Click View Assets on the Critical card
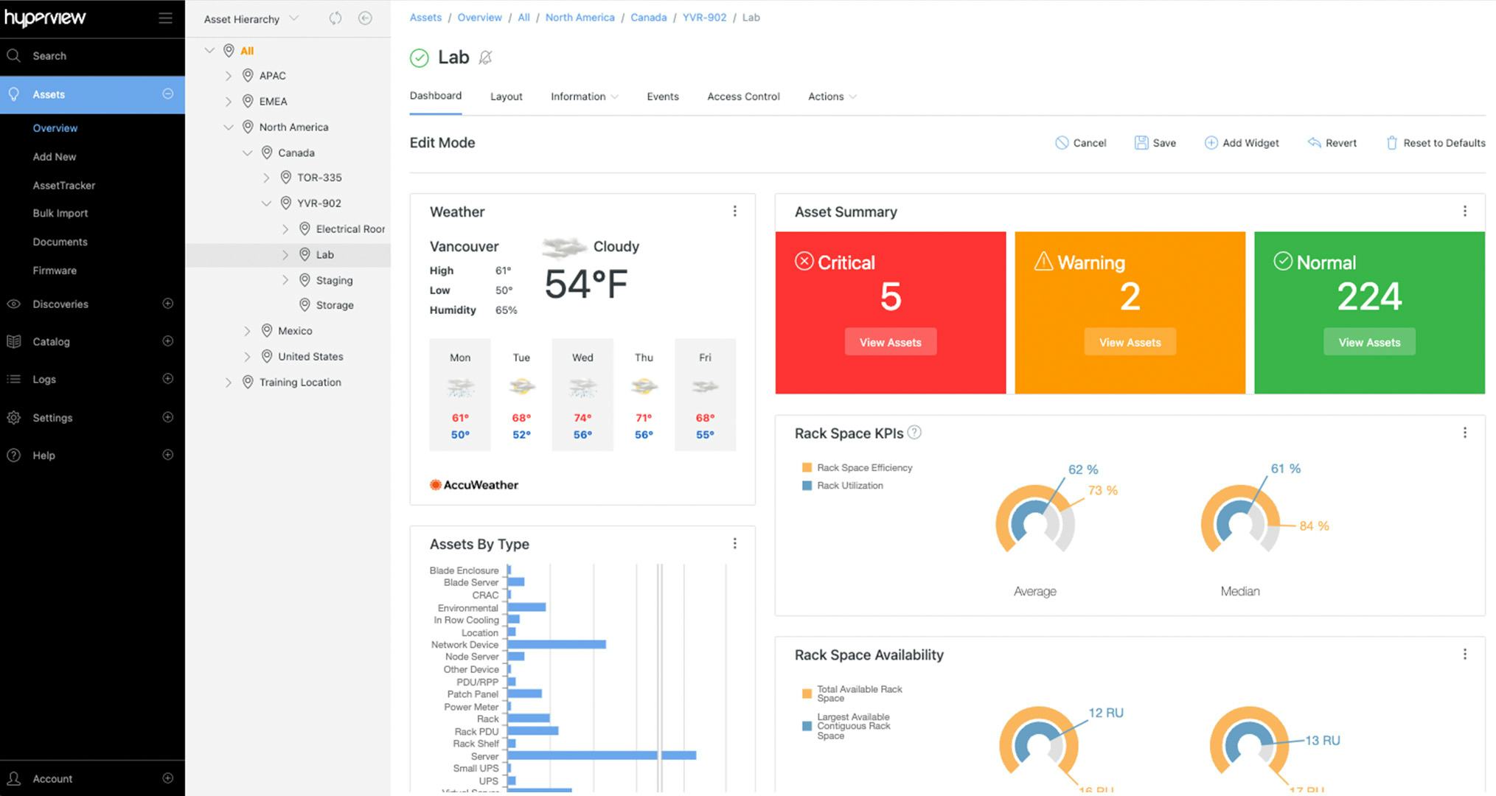Image resolution: width=1496 pixels, height=796 pixels. [x=890, y=341]
